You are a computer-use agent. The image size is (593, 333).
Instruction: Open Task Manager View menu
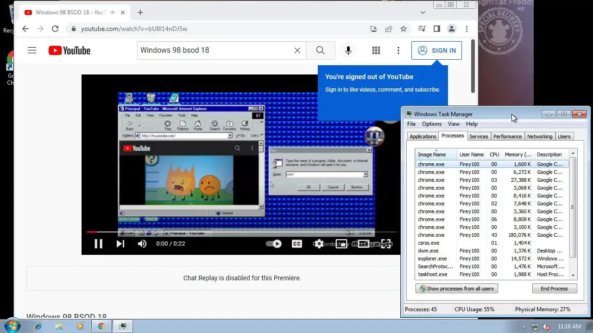coord(454,124)
